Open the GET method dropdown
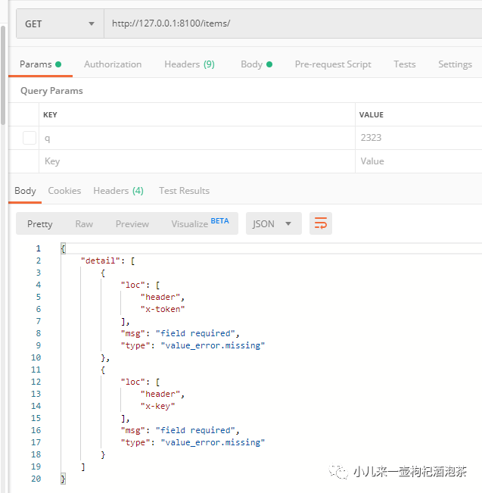482x493 pixels. point(60,23)
